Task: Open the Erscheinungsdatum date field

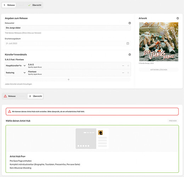Action: coord(68,44)
